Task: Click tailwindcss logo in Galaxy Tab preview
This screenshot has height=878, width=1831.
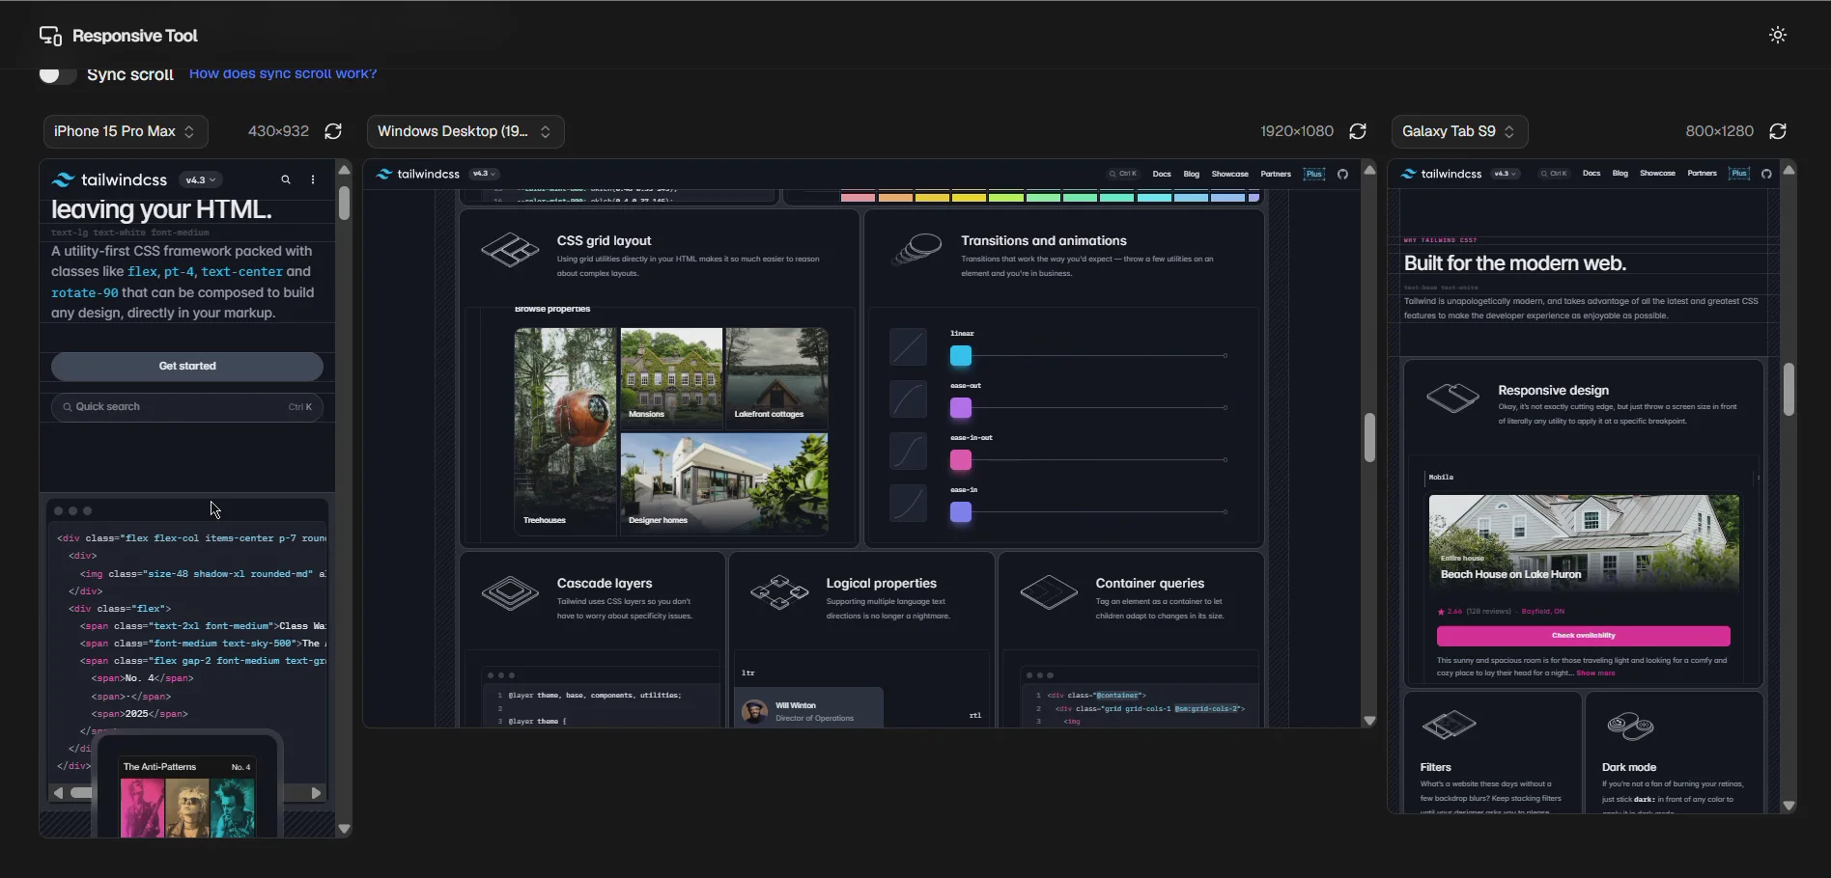Action: [1441, 174]
